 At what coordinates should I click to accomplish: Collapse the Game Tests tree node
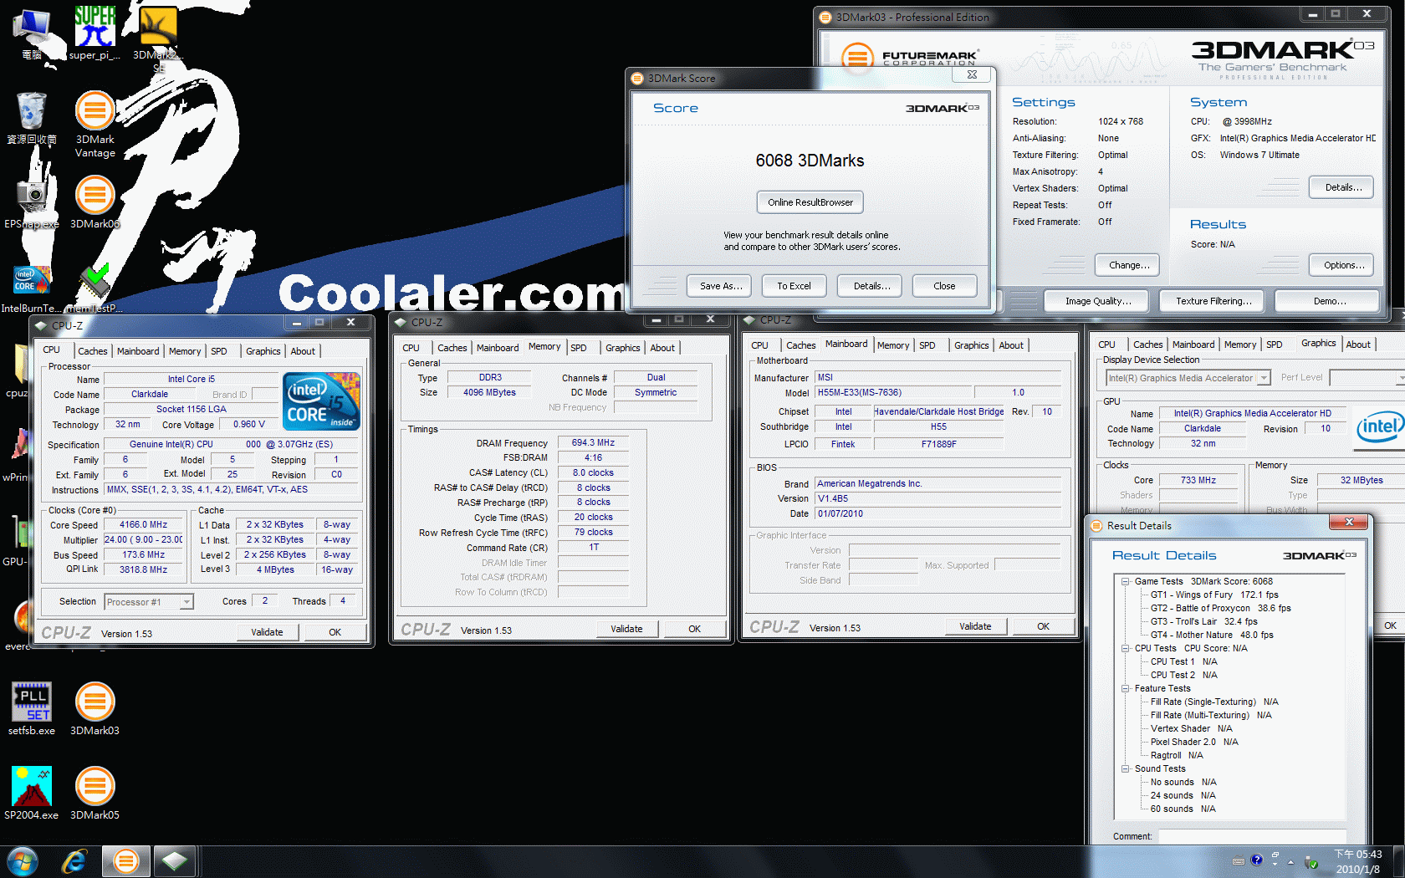[1126, 581]
